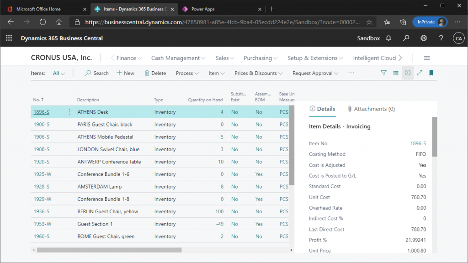Create a New item
468x263 pixels.
[125, 73]
